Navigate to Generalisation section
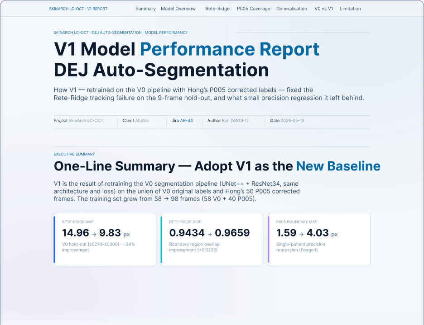Viewport: 424px width, 325px height. pos(292,9)
